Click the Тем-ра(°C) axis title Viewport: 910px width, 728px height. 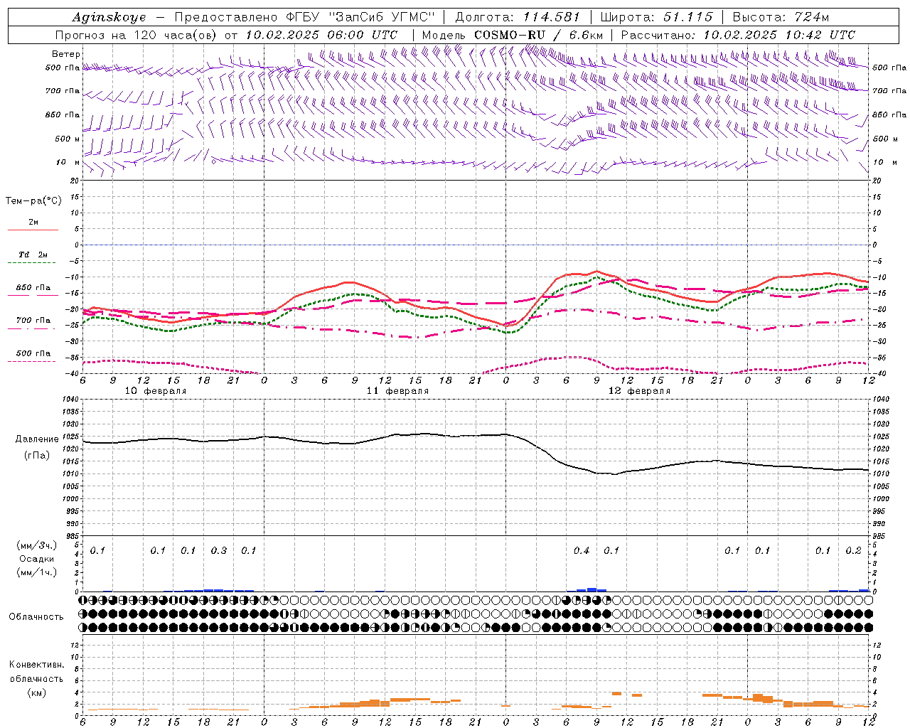point(33,201)
